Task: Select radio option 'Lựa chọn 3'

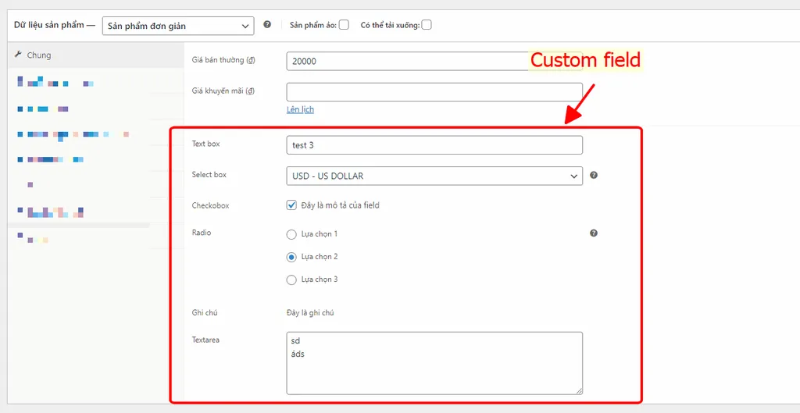Action: coord(291,280)
